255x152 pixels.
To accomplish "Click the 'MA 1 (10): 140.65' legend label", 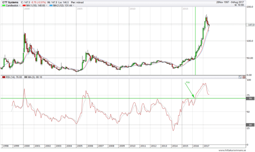I will pyautogui.click(x=36, y=5).
